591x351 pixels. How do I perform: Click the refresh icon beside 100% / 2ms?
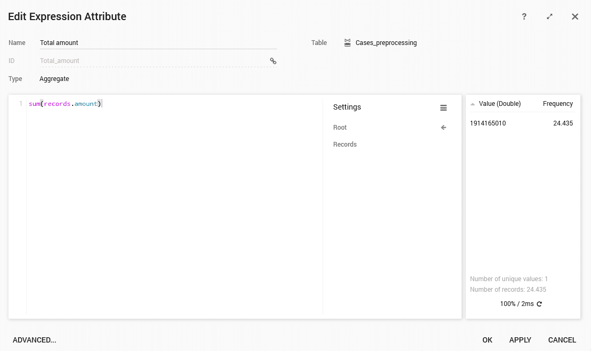540,304
